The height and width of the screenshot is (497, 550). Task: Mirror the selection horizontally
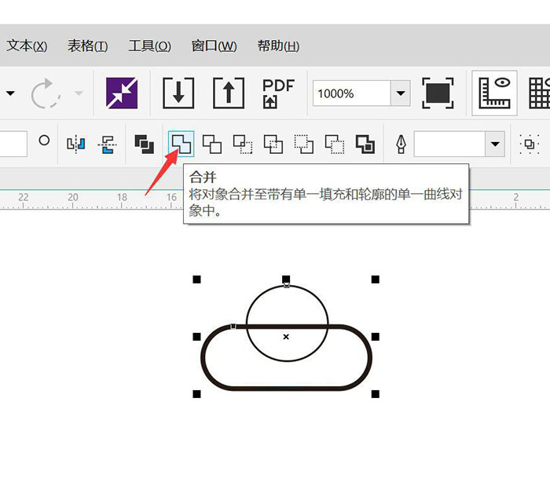76,144
